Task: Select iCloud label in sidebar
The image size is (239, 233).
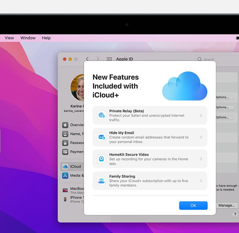Action: click(x=75, y=166)
